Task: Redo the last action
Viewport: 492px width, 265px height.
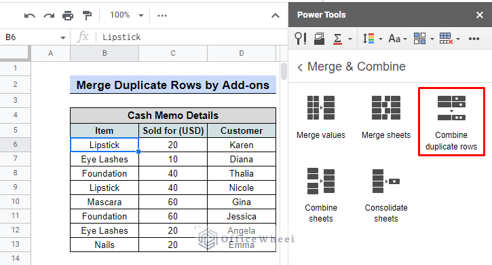Action: pos(49,16)
